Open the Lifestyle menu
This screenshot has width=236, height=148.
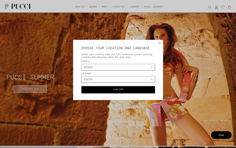coord(118,7)
